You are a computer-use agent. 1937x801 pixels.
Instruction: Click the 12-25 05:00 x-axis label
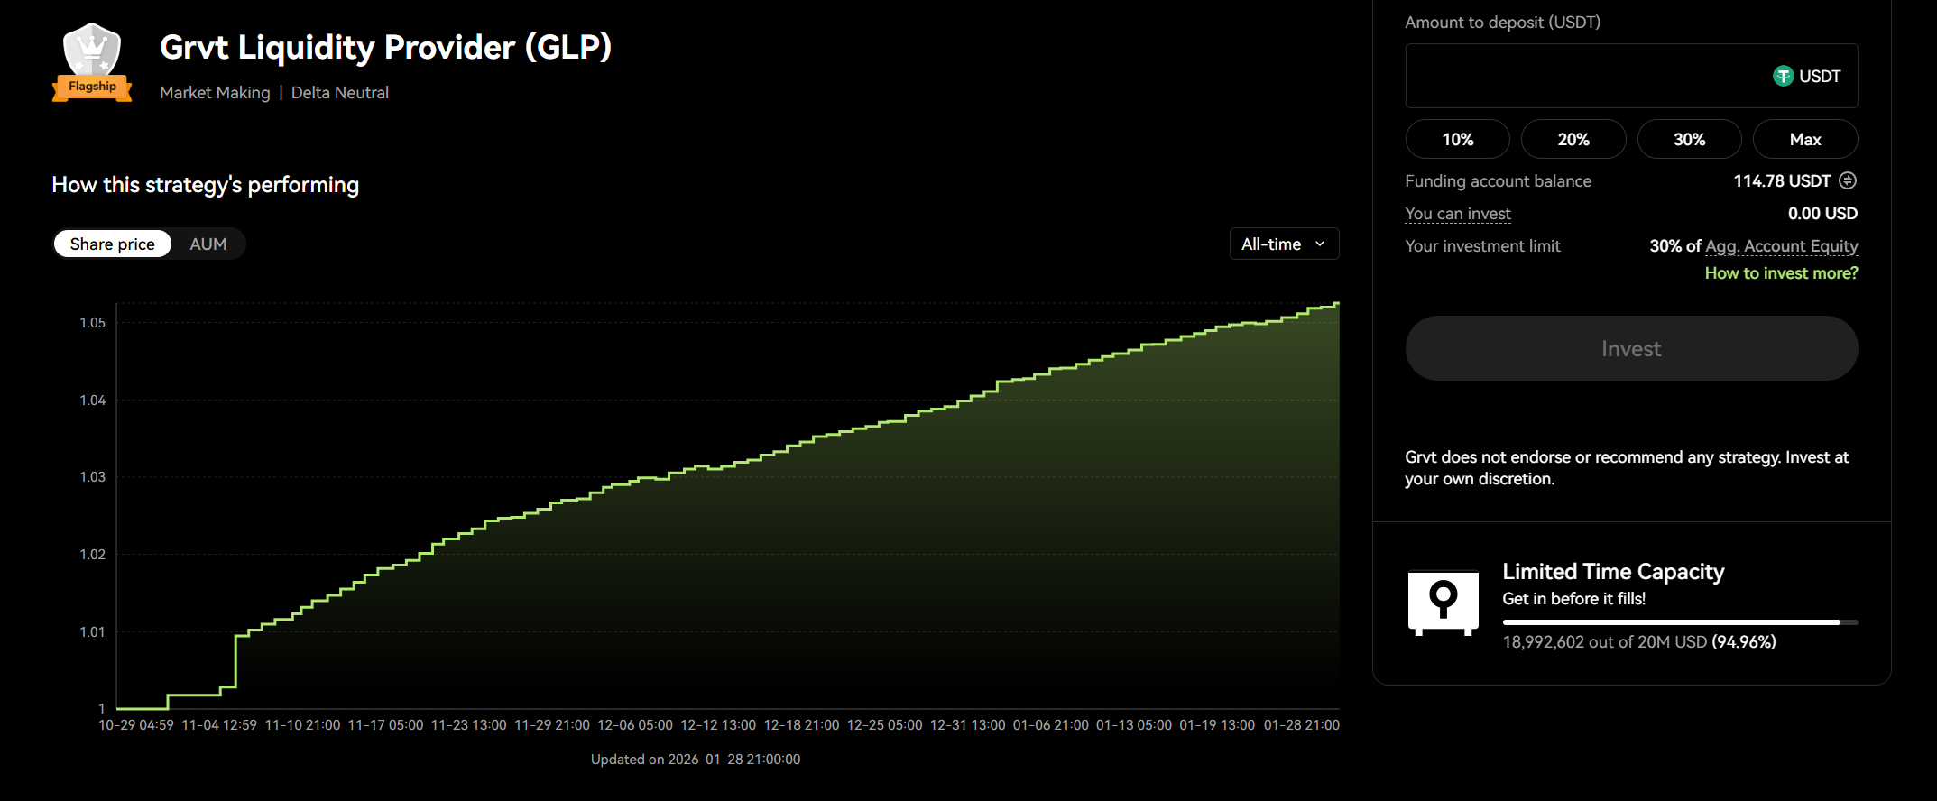coord(885,725)
